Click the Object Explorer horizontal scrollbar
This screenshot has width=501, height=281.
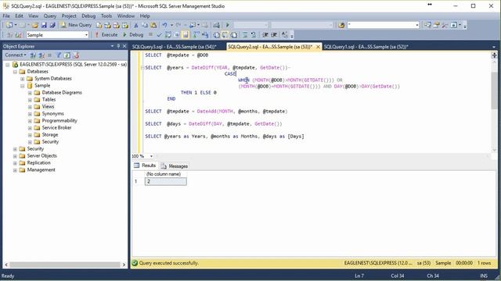click(x=65, y=265)
